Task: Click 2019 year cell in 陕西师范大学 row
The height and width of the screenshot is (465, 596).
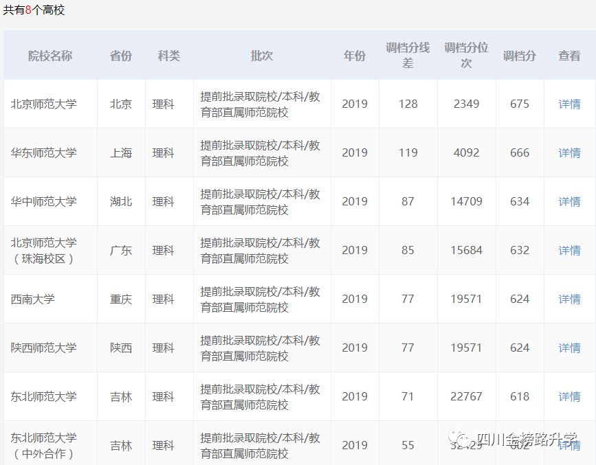Action: pyautogui.click(x=355, y=348)
